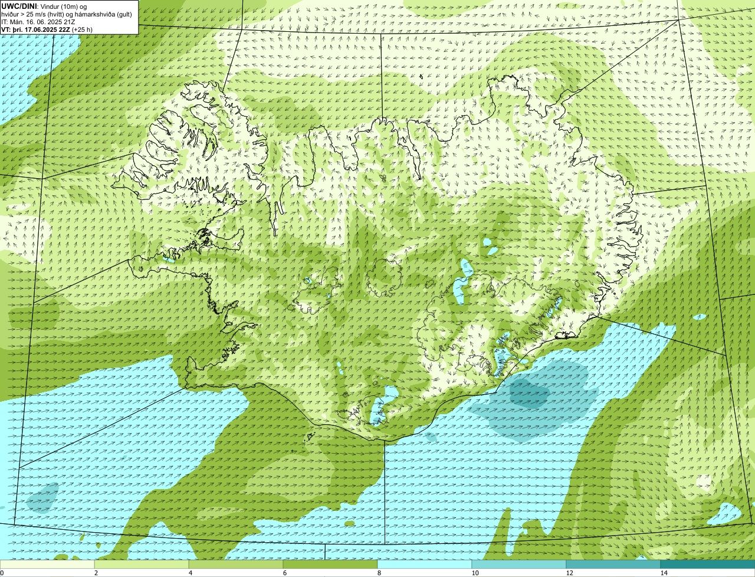Select the 4–6 m/s green legend swatch

[x=236, y=565]
